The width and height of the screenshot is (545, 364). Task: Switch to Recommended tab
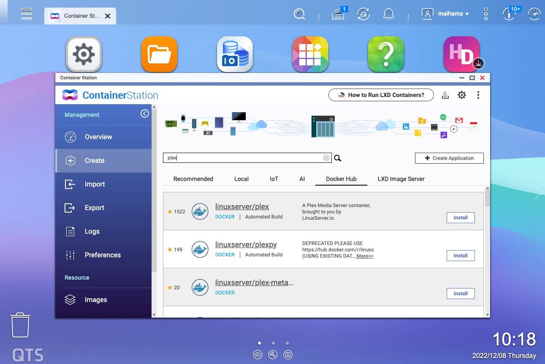193,179
